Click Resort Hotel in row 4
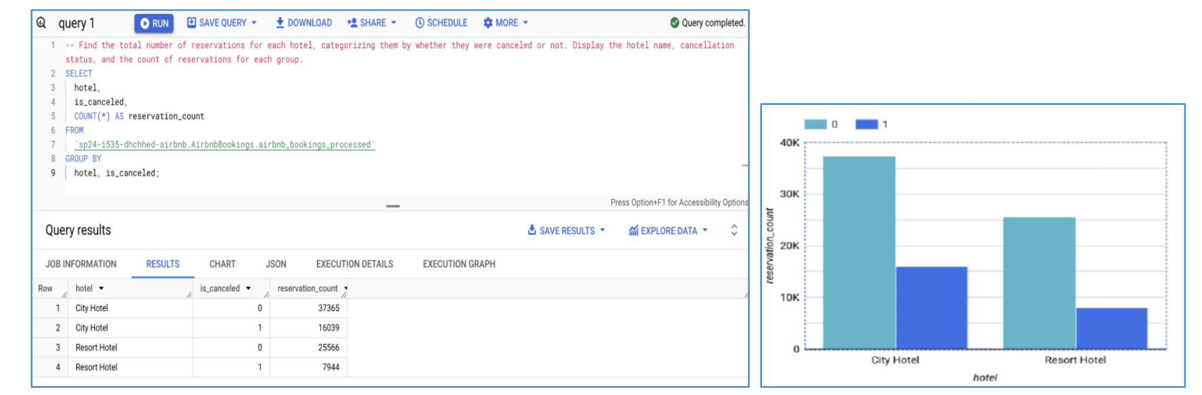Viewport: 1202px width, 395px height. pos(96,367)
